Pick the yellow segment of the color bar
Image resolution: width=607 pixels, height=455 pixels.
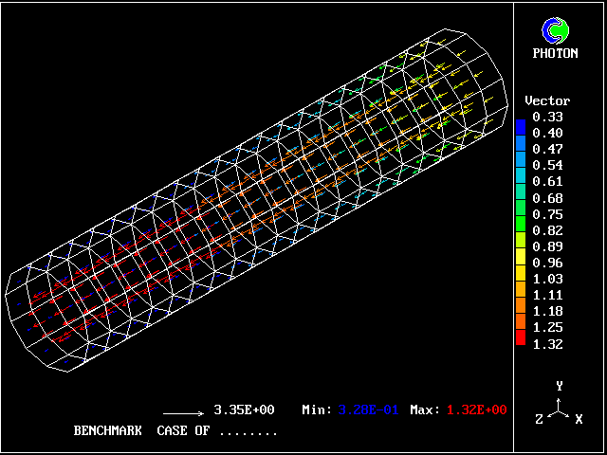pyautogui.click(x=520, y=261)
